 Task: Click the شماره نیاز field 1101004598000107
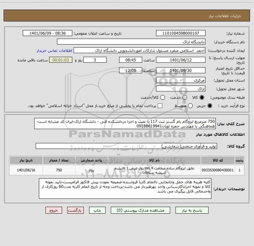coord(181,33)
